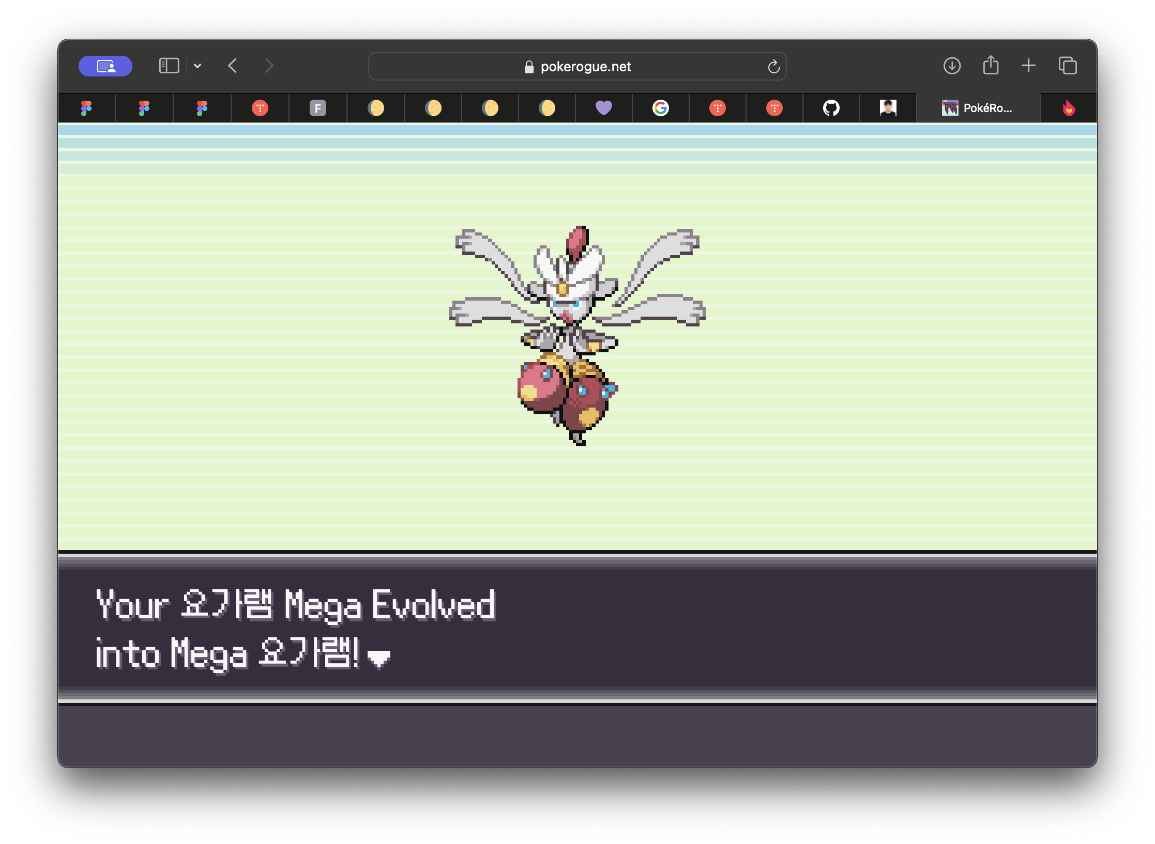The width and height of the screenshot is (1155, 844).
Task: Expand the tab group chevron menu
Action: [x=197, y=66]
